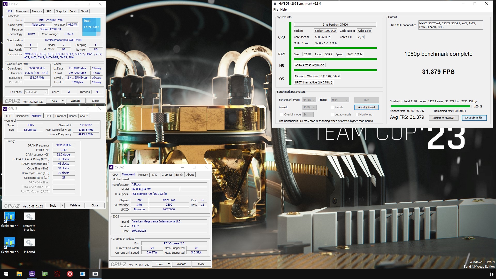Image resolution: width=496 pixels, height=279 pixels.
Task: Click the Abort / Reset button
Action: tap(366, 107)
